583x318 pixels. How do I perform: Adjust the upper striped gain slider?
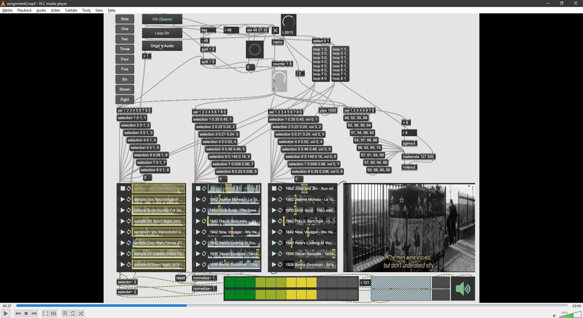coord(410,282)
